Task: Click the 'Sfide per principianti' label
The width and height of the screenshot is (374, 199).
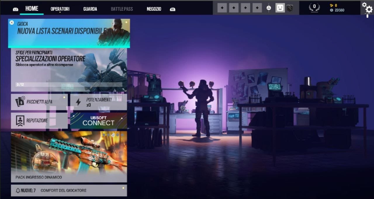Action: pyautogui.click(x=34, y=53)
